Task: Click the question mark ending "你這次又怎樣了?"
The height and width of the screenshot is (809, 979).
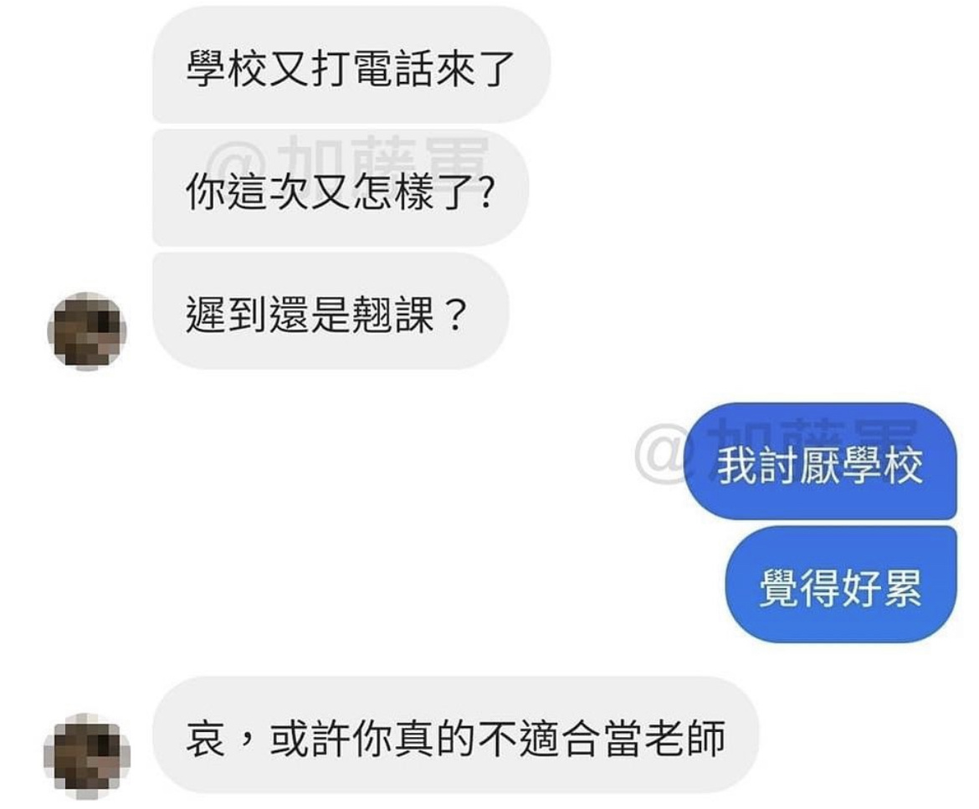Action: click(485, 191)
